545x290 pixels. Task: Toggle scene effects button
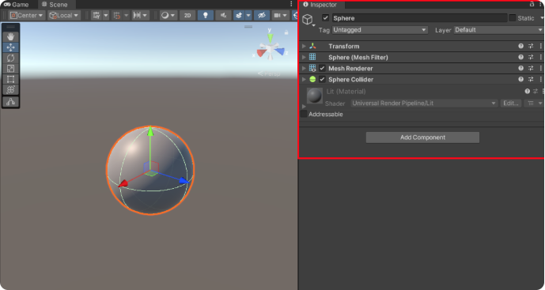tap(239, 15)
